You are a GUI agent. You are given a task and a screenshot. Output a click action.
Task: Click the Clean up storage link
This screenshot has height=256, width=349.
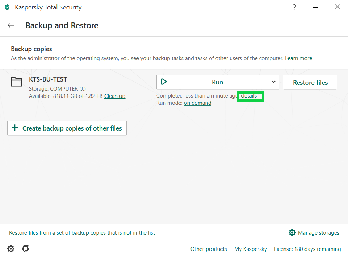pos(115,96)
